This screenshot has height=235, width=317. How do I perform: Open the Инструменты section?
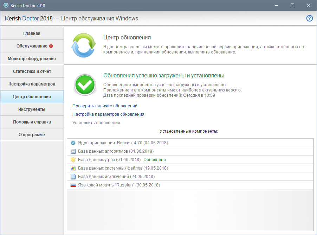click(x=32, y=109)
